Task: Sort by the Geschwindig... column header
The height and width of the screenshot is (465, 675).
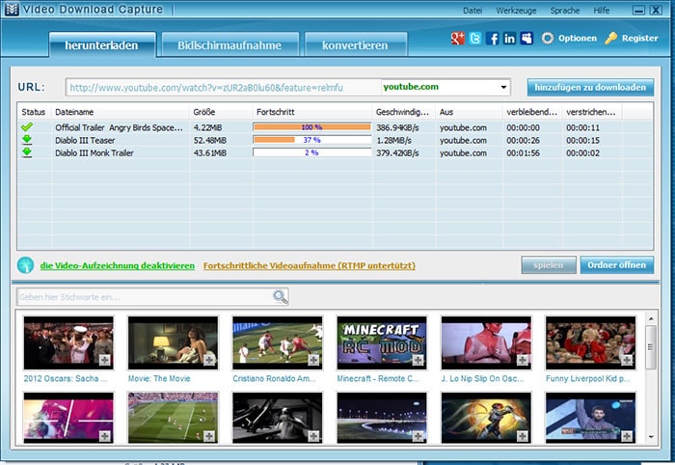Action: (x=402, y=112)
